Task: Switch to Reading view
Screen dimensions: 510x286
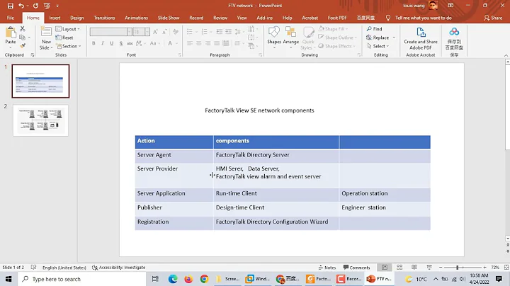Action: click(x=414, y=267)
